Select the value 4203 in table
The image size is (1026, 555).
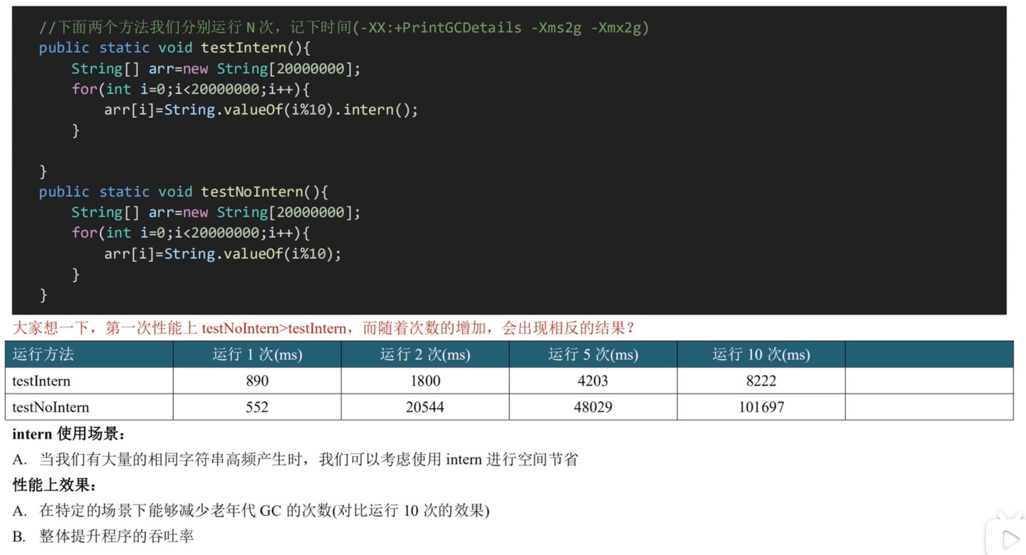(593, 381)
